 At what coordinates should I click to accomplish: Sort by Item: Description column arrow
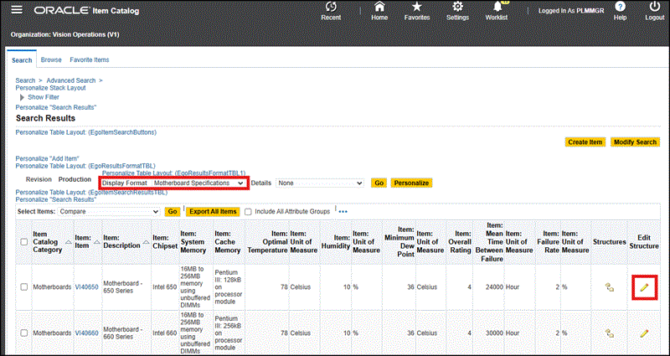tap(146, 242)
